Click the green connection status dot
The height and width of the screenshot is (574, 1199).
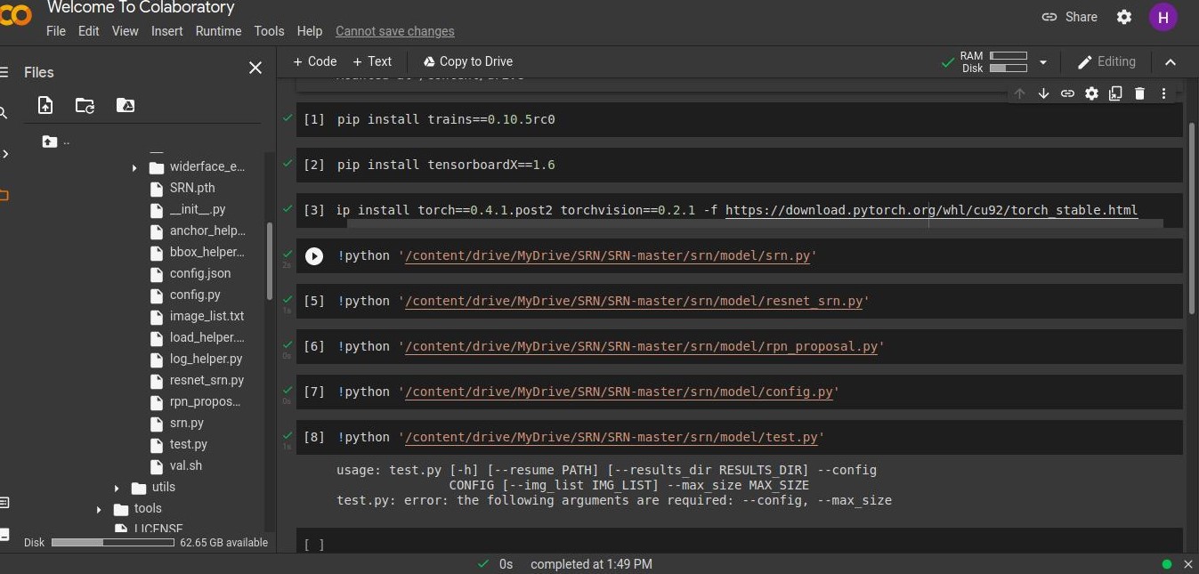[x=1167, y=564]
